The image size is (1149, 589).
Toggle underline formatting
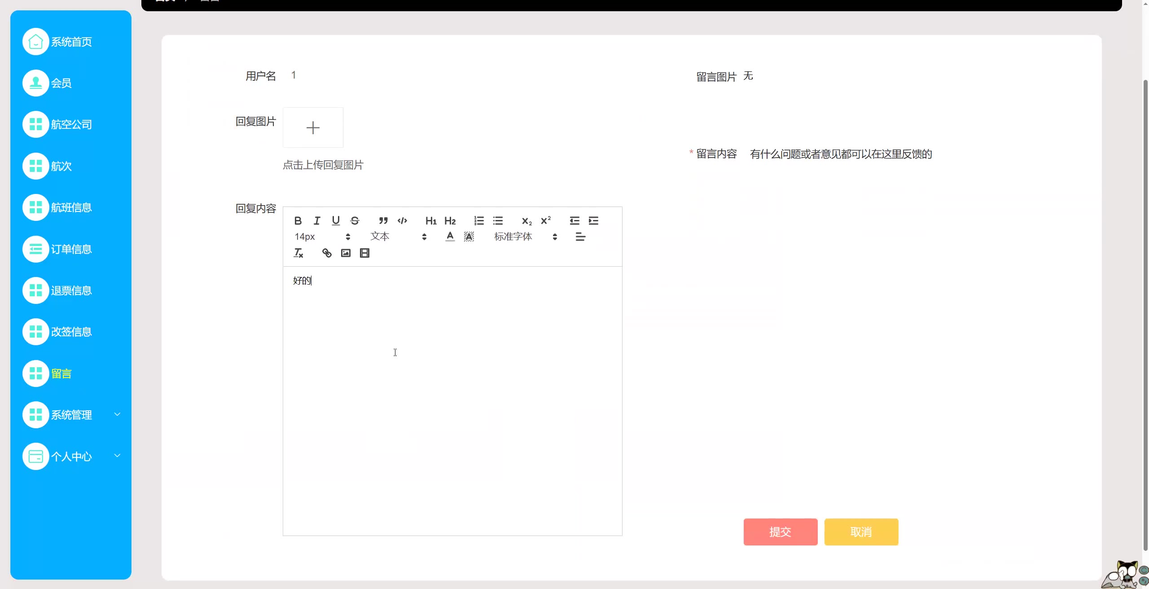point(336,220)
